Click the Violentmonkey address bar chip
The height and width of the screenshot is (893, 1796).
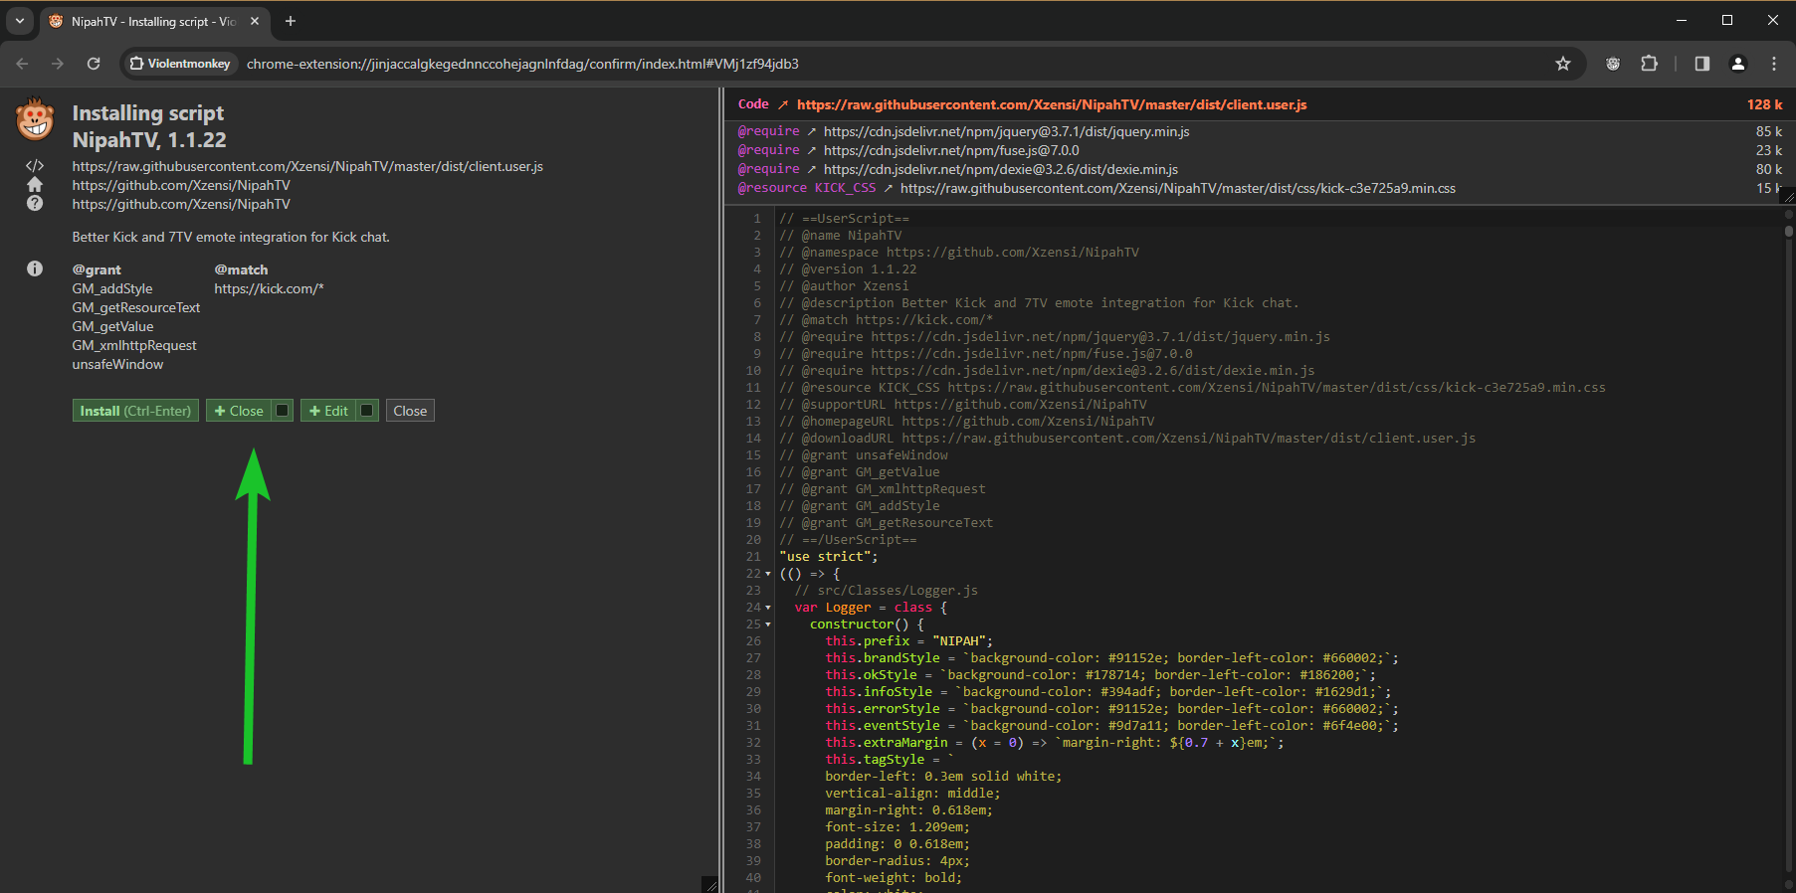coord(180,64)
